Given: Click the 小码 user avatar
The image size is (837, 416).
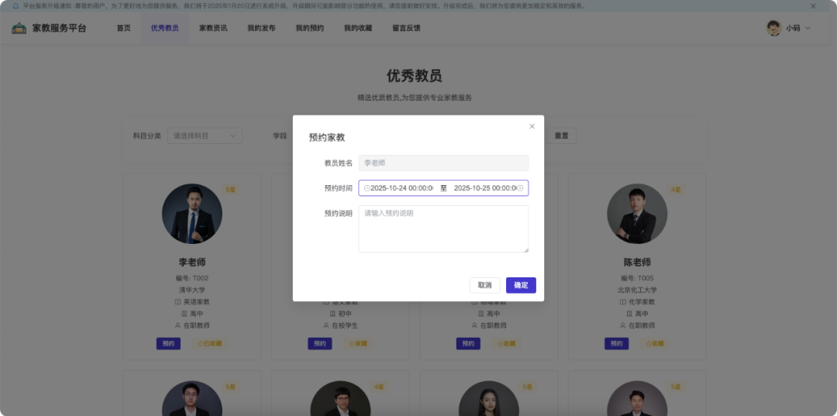Looking at the screenshot, I should [773, 28].
